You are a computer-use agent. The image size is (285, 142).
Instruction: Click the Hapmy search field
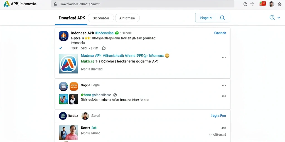tap(206, 17)
